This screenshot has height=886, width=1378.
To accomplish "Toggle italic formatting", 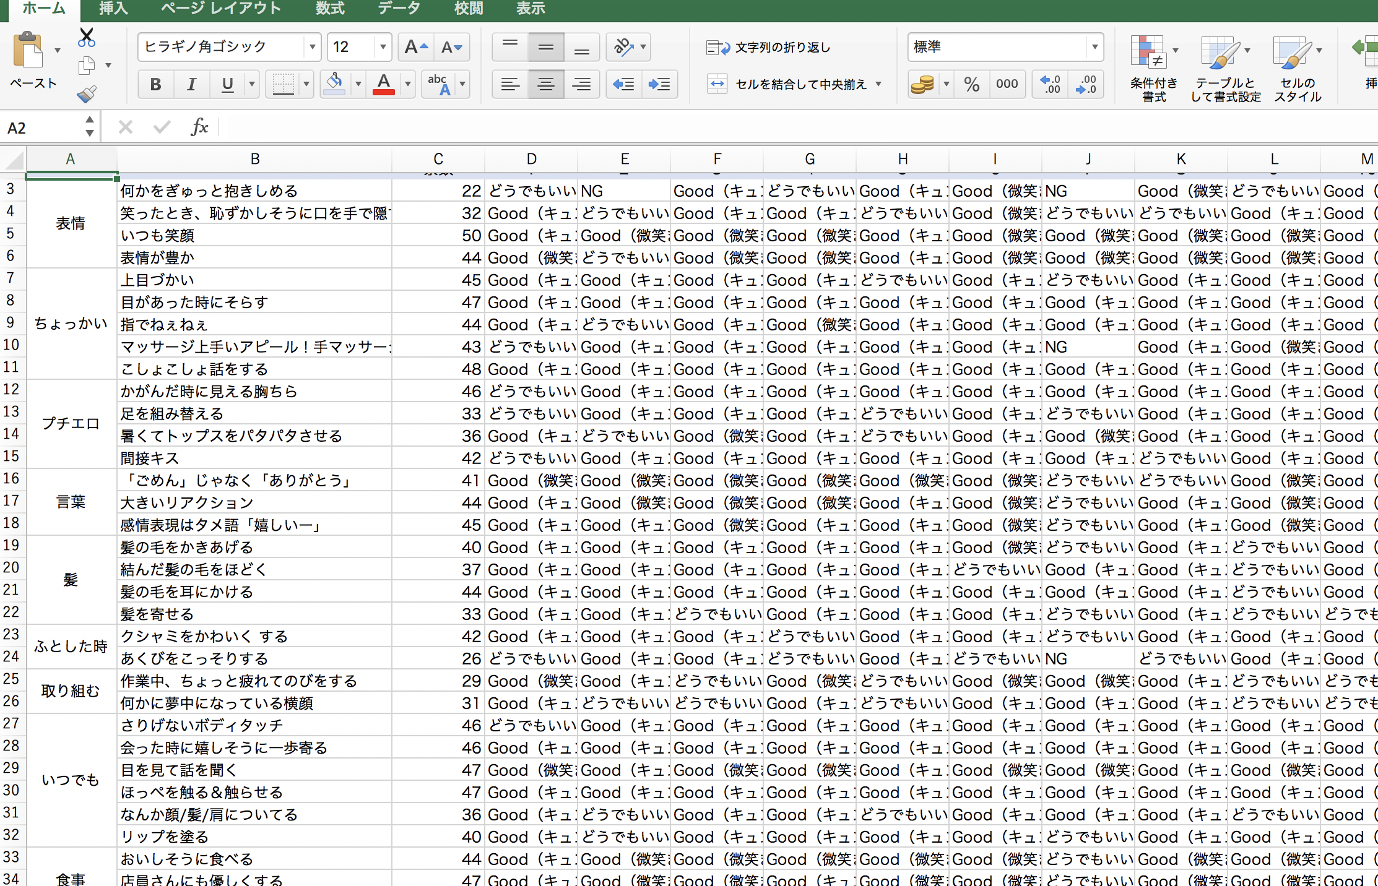I will point(191,84).
